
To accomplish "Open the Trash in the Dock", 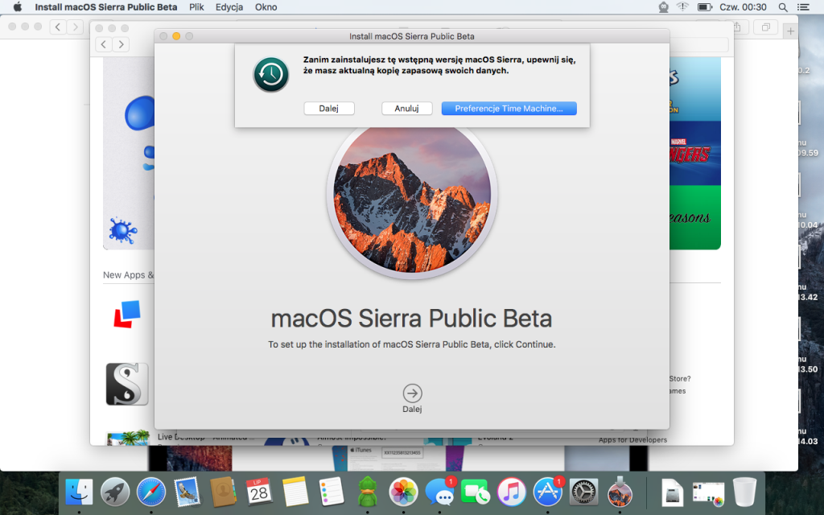I will [x=744, y=492].
